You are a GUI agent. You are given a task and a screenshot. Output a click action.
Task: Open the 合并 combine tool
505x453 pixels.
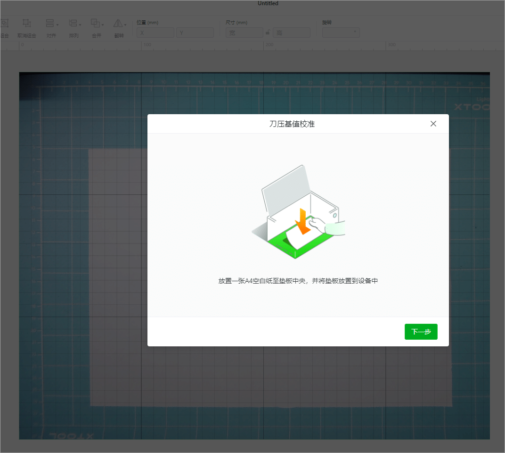(95, 24)
